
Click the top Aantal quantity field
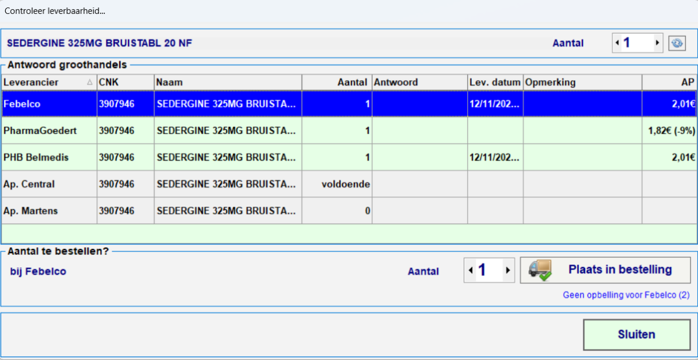point(637,43)
